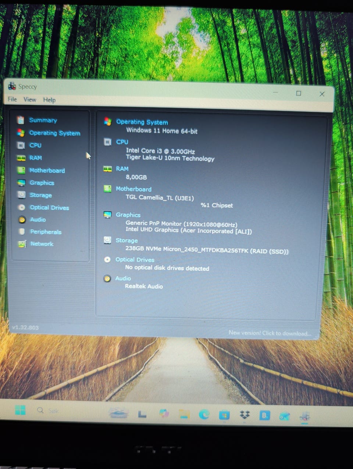Click the Windows flag icon in summary panel
The width and height of the screenshot is (353, 469).
(108, 121)
